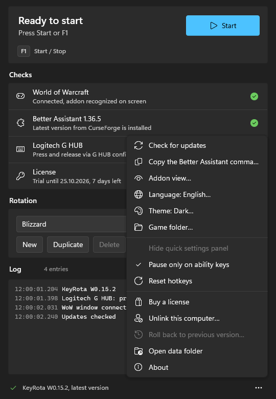
Task: Click the Buy a license gift icon
Action: point(138,302)
